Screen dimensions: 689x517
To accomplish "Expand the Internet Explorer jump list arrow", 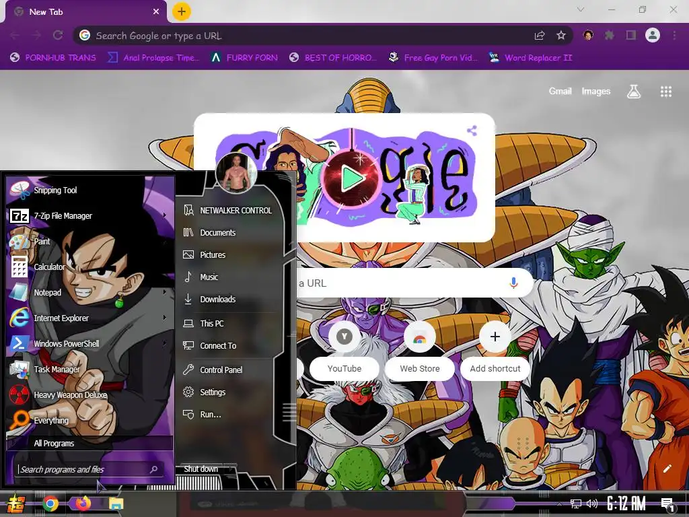I will click(165, 317).
